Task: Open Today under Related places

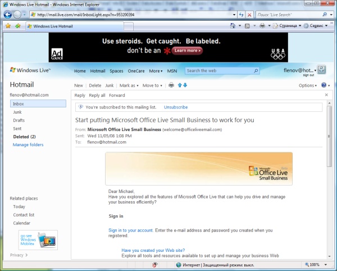Action: pos(19,207)
